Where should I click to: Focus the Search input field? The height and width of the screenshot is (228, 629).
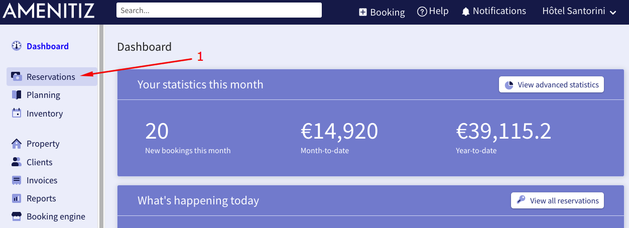pyautogui.click(x=219, y=10)
